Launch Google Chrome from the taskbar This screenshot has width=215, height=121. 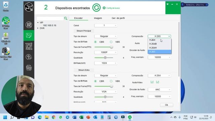[54, 117]
